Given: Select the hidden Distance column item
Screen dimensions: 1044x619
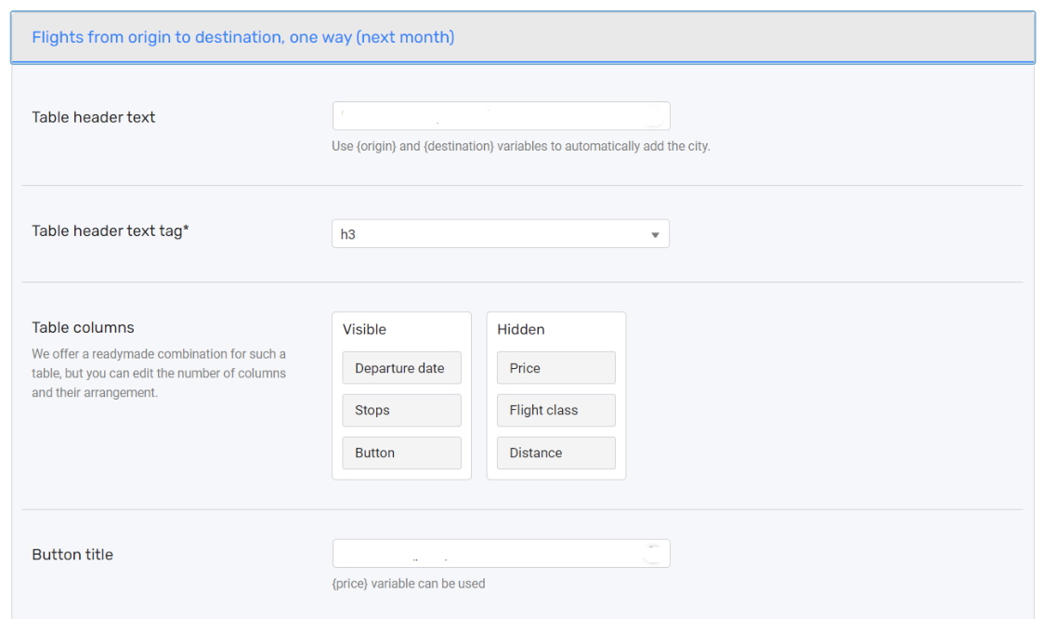Looking at the screenshot, I should [x=556, y=453].
